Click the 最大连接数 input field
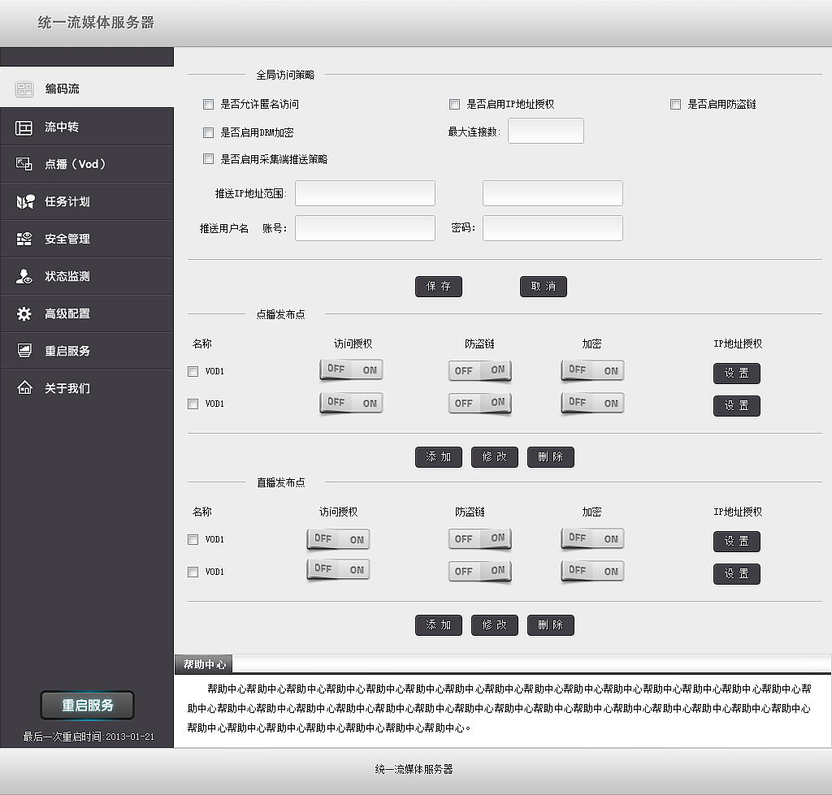The height and width of the screenshot is (795, 832). click(545, 130)
